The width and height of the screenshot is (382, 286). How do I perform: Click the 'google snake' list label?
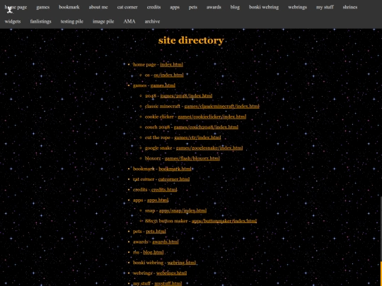click(x=158, y=148)
